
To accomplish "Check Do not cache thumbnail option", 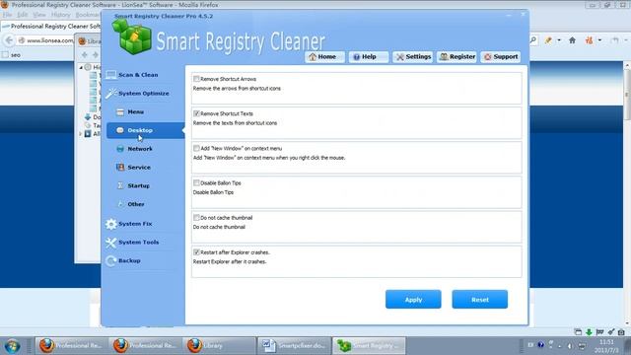I will point(196,217).
